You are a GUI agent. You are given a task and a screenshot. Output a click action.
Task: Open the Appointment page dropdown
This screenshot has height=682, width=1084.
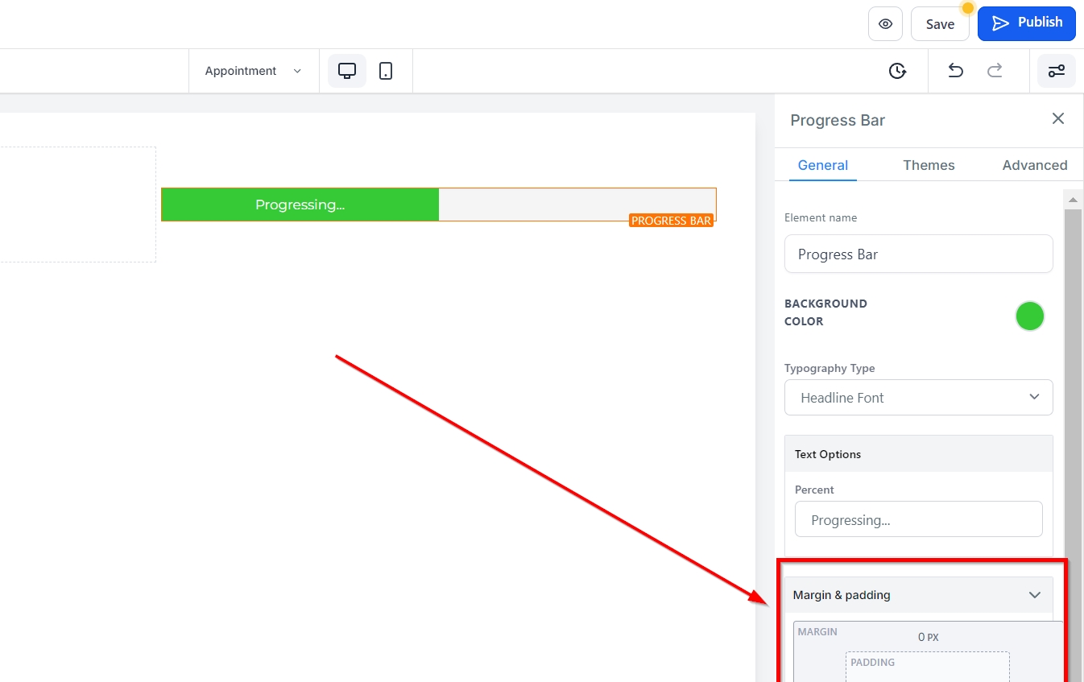point(253,71)
